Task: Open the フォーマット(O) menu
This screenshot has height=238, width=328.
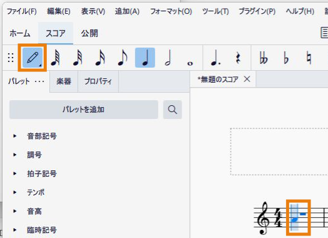Action: pyautogui.click(x=171, y=11)
